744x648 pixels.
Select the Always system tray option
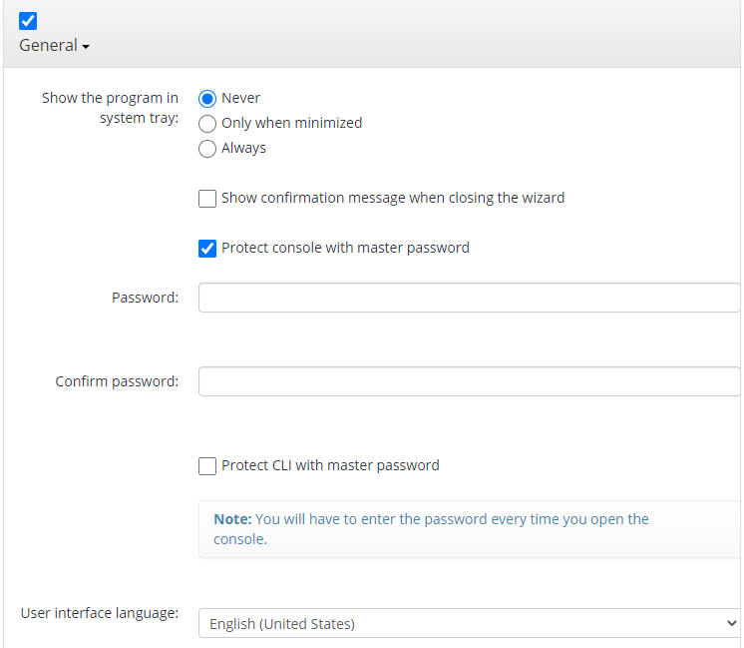[207, 149]
